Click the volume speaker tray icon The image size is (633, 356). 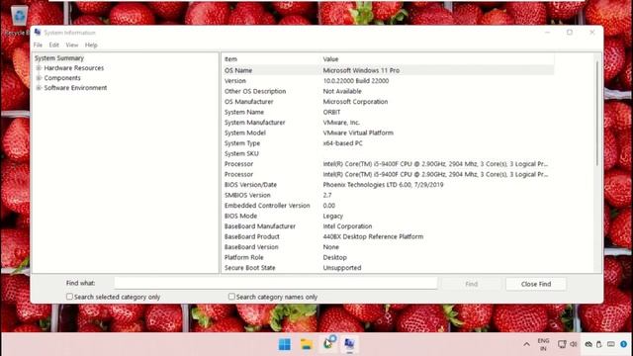point(574,344)
